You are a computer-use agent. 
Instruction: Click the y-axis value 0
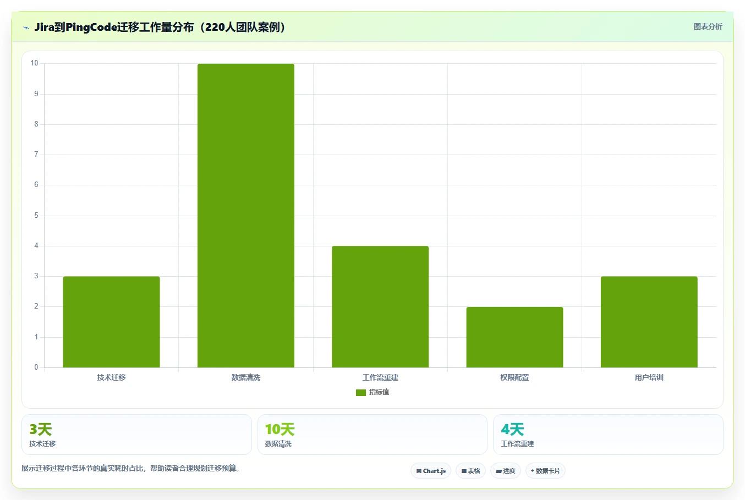click(36, 367)
